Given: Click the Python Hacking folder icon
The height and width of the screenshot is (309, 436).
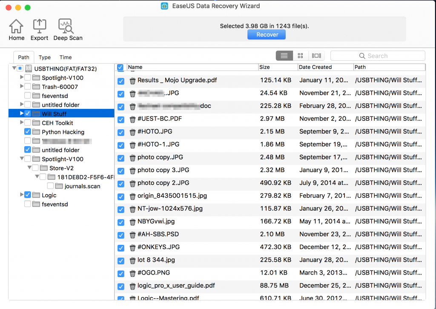Looking at the screenshot, I should [x=36, y=132].
